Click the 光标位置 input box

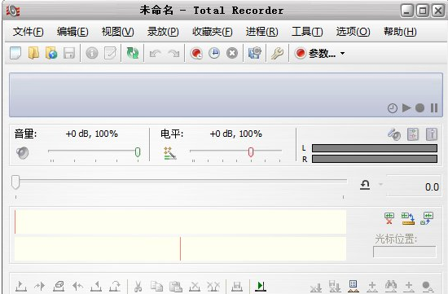pyautogui.click(x=405, y=252)
